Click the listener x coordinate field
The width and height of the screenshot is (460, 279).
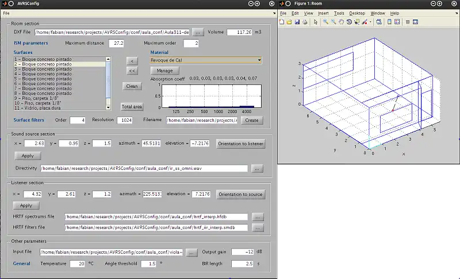tap(32, 194)
